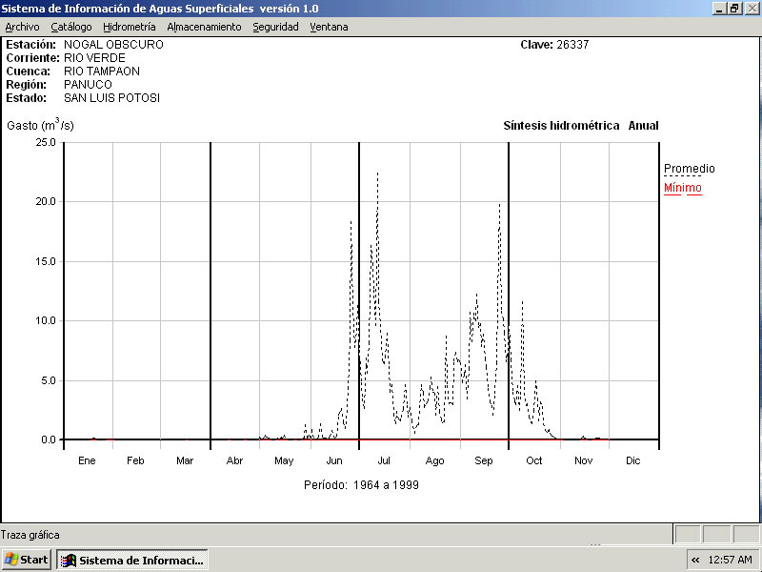Open the Almacenamiento menu
Image resolution: width=762 pixels, height=572 pixels.
tap(204, 27)
